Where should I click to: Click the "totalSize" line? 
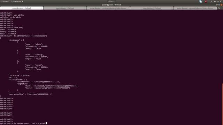(x=20, y=75)
